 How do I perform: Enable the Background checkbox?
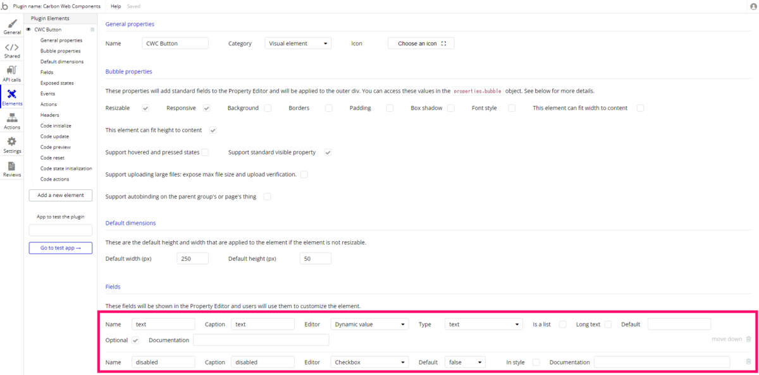(268, 108)
